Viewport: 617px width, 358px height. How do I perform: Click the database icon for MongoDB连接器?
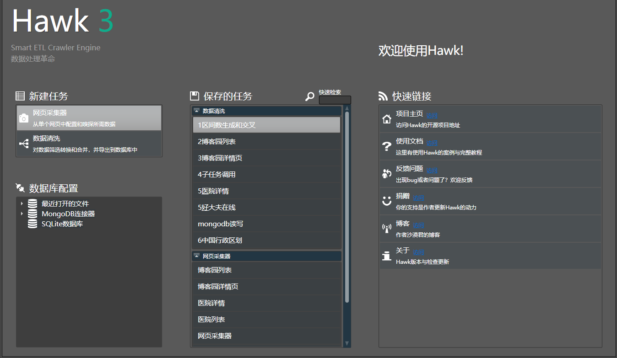click(32, 214)
